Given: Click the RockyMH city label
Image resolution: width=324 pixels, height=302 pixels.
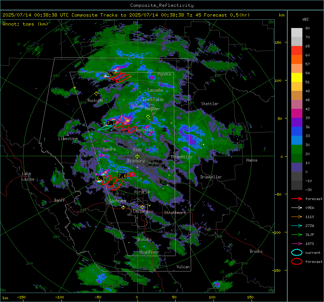Looking at the screenshot, I should coord(95,101).
